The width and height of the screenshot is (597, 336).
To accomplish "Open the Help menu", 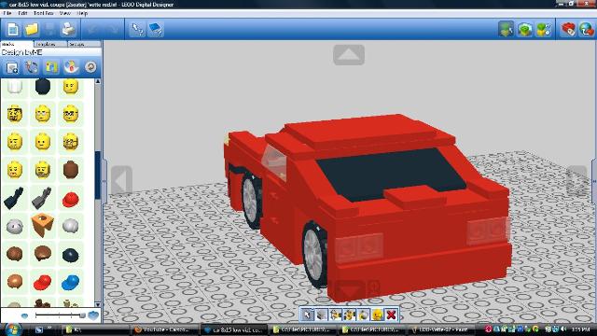I will point(82,13).
